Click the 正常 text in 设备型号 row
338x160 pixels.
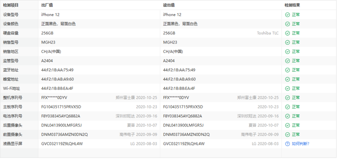(x=296, y=15)
